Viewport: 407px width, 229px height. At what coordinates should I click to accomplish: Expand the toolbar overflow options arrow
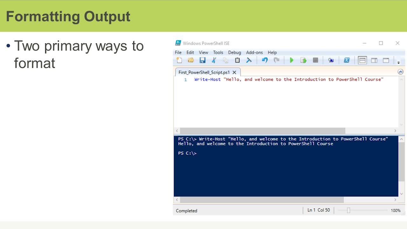[x=398, y=62]
